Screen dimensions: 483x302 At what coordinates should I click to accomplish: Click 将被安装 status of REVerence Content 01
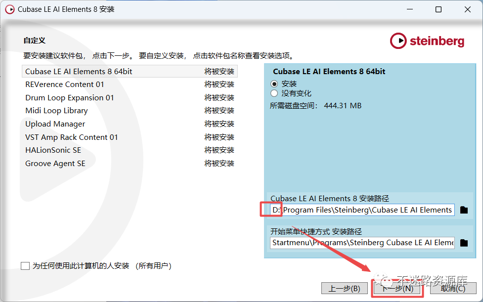pos(220,85)
